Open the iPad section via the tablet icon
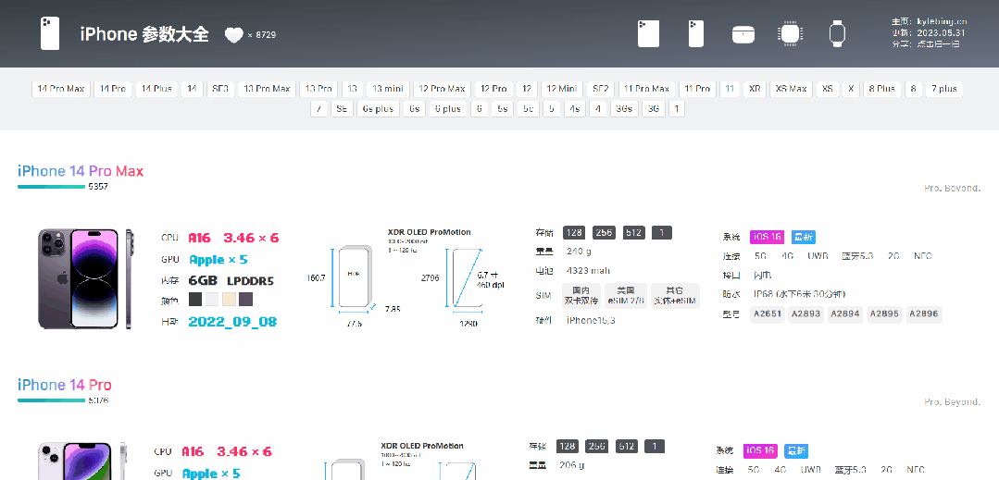Image resolution: width=999 pixels, height=480 pixels. (649, 33)
